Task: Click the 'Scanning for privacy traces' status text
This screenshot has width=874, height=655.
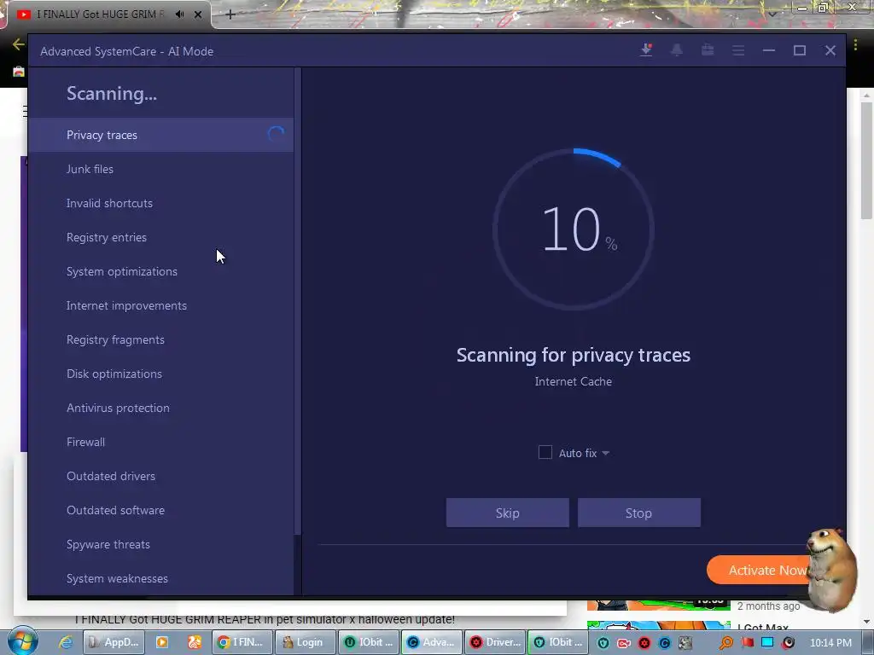Action: click(x=573, y=355)
